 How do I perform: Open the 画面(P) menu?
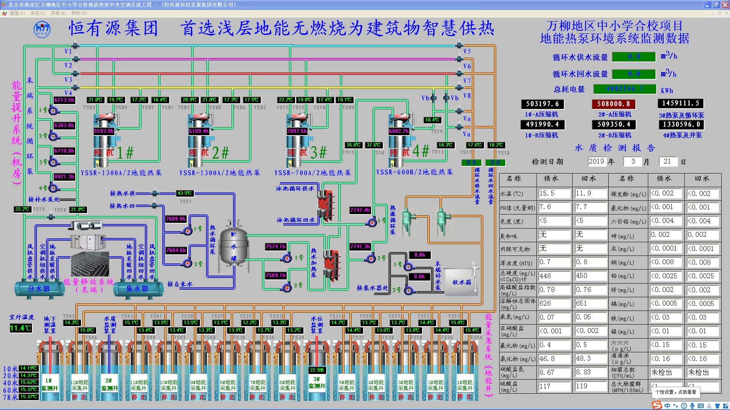(17, 13)
